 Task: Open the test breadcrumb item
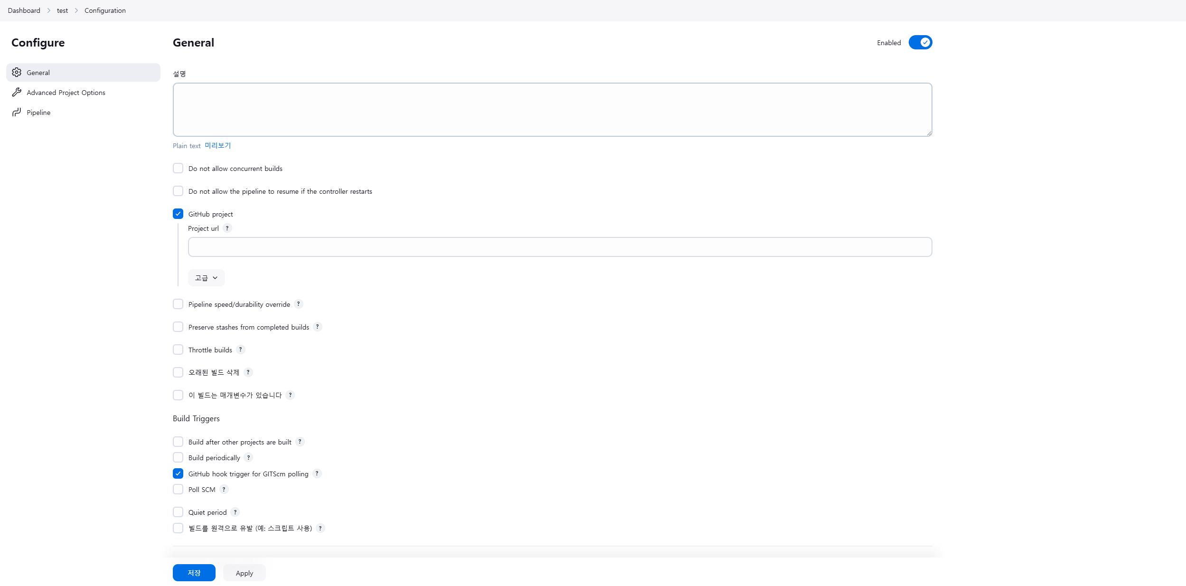pyautogui.click(x=62, y=10)
